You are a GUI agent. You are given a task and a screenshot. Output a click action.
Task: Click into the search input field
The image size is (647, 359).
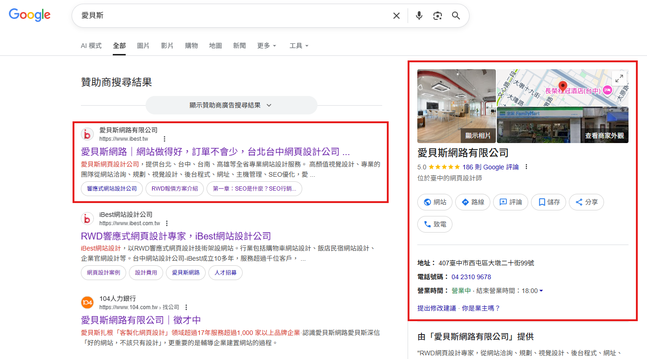(231, 16)
